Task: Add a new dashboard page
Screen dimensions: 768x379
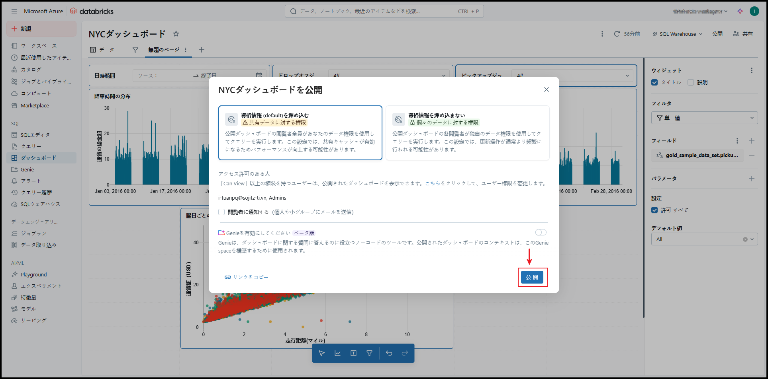Action: [x=202, y=50]
